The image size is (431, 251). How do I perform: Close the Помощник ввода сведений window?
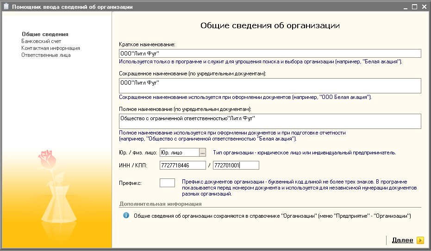point(424,7)
